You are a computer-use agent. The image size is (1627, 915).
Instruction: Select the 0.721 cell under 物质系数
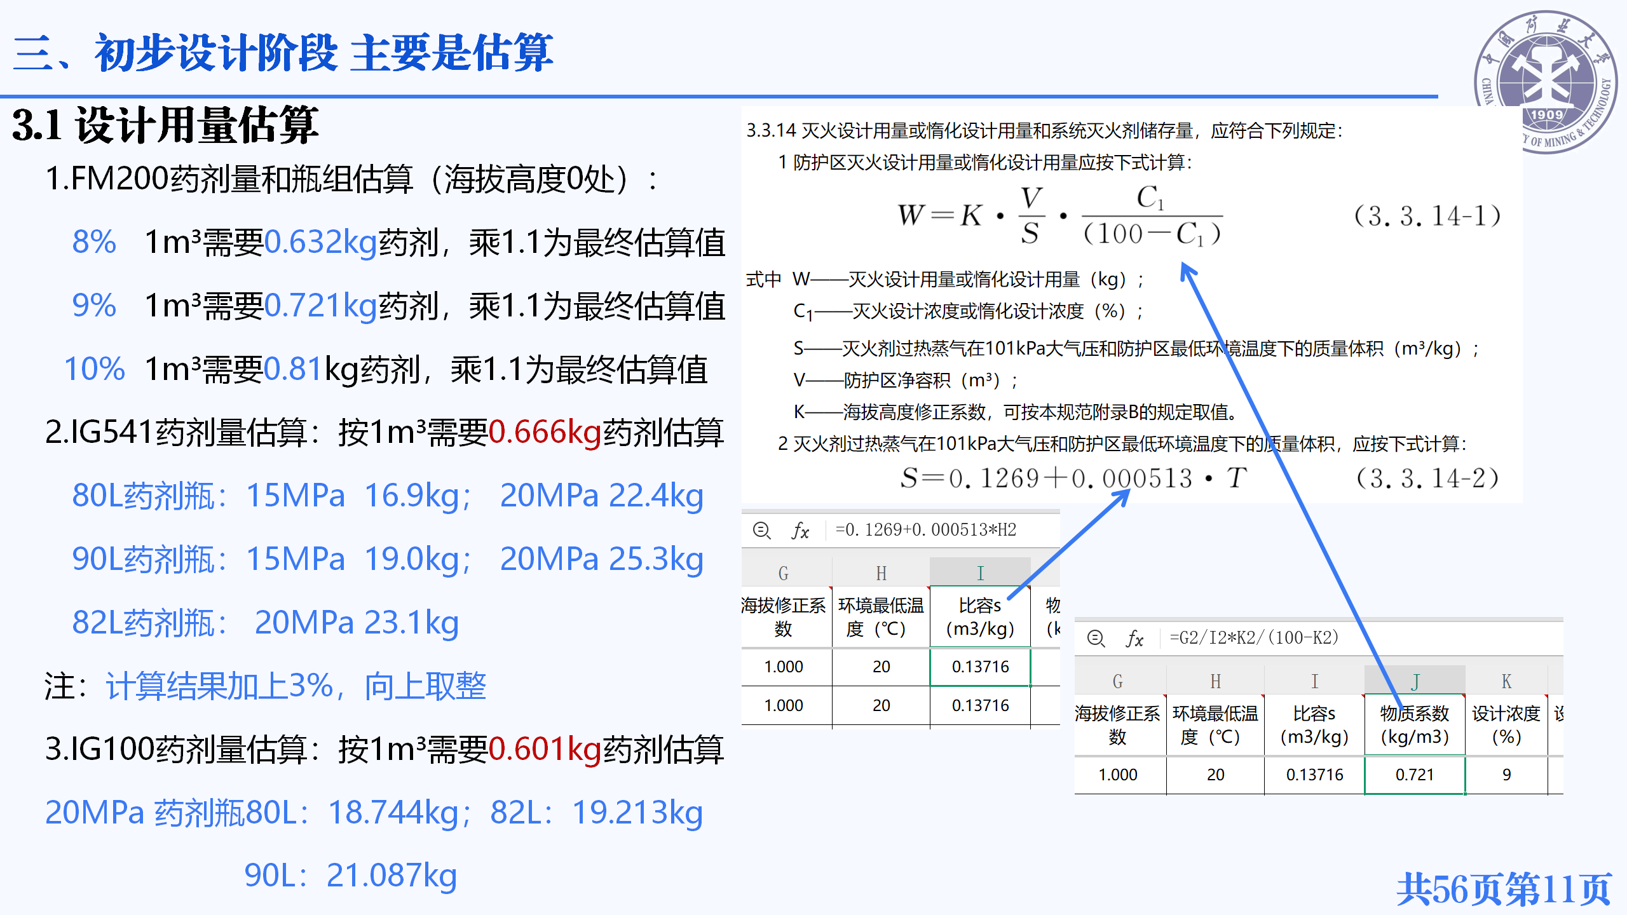(1415, 775)
